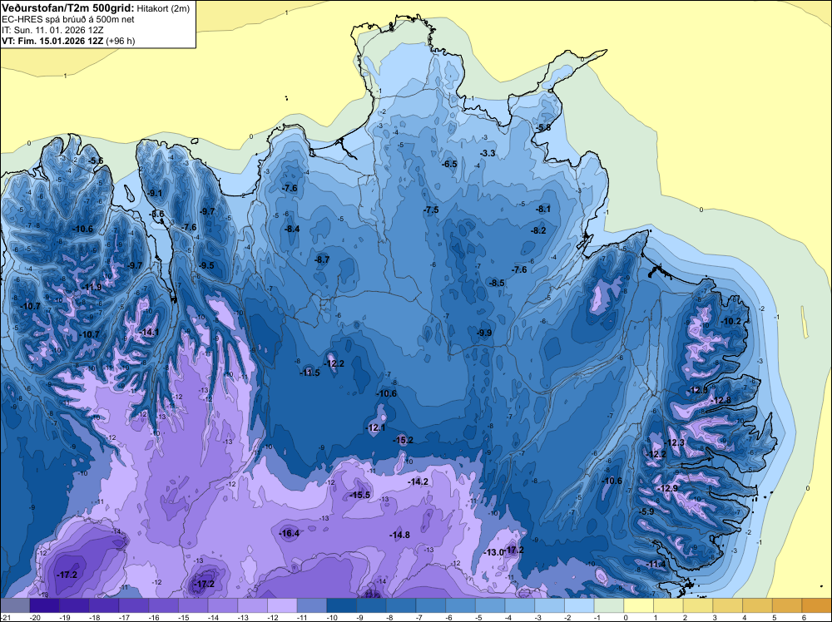Click the -9.1 temperature value
Image resolution: width=832 pixels, height=622 pixels.
(x=155, y=193)
